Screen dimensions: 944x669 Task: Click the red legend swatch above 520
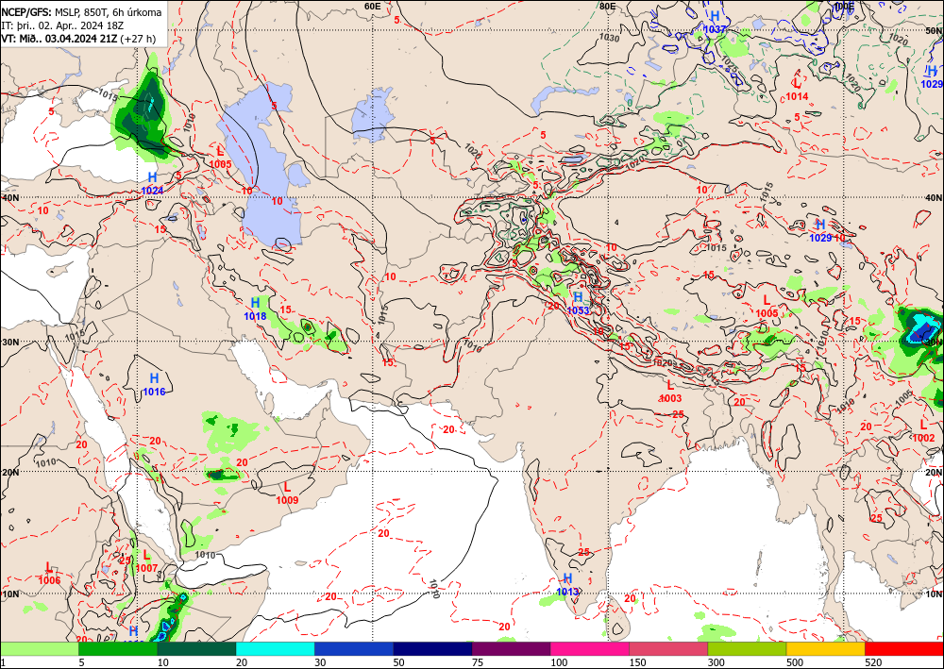pos(904,648)
